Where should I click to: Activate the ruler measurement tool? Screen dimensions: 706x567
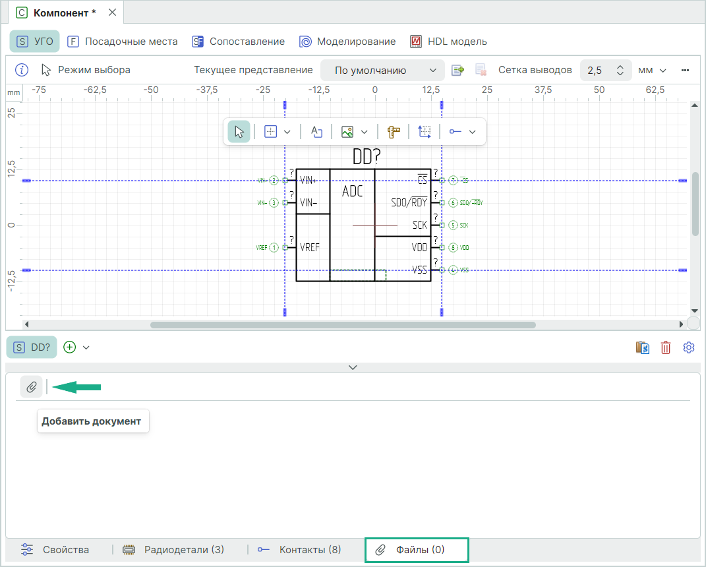[x=394, y=132]
